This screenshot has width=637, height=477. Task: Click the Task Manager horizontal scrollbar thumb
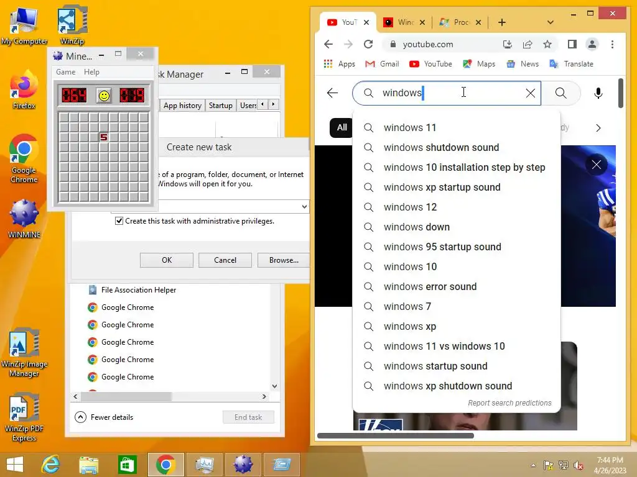click(126, 396)
